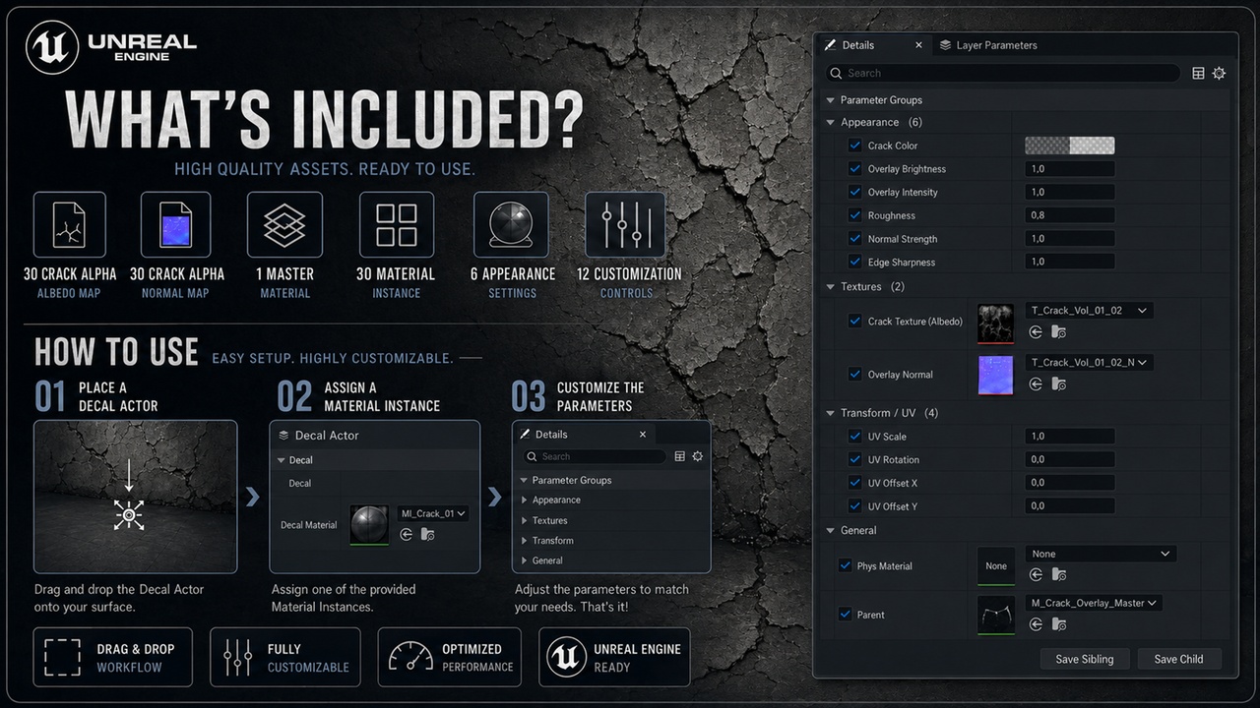This screenshot has height=708, width=1260.
Task: Open the Phys Material None dropdown
Action: (x=1101, y=554)
